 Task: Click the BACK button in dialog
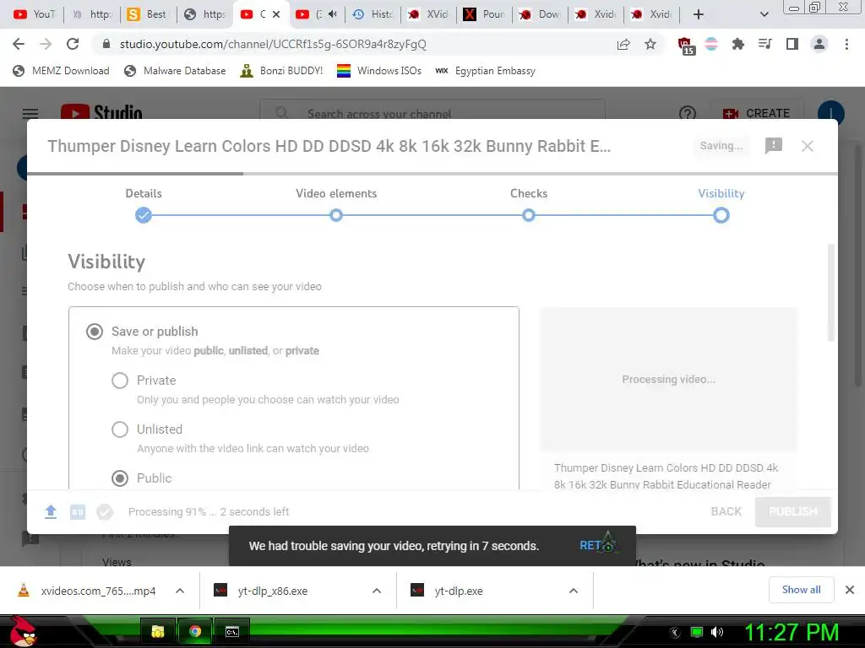726,512
